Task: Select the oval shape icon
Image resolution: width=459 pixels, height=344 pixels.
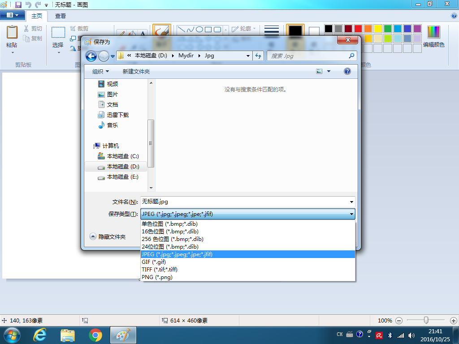Action: point(199,30)
